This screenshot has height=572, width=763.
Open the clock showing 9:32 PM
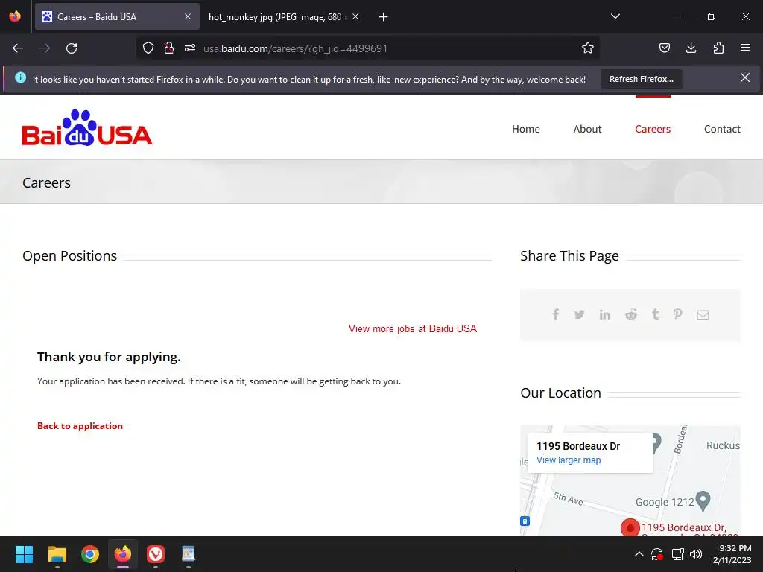[732, 554]
